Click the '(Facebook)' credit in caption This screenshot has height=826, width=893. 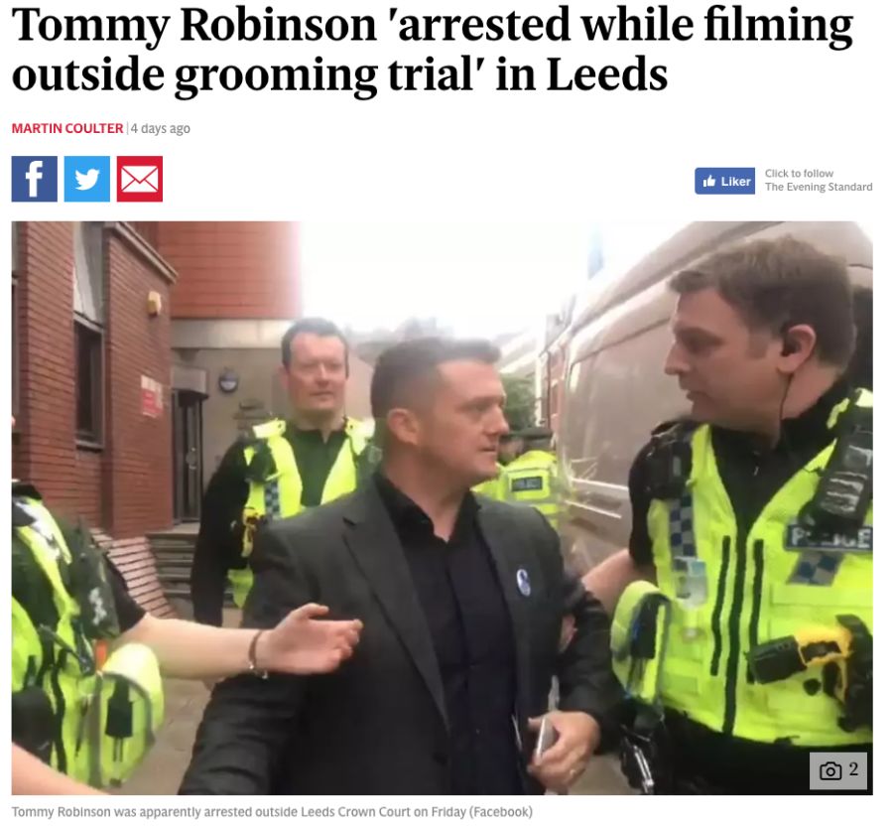501,812
